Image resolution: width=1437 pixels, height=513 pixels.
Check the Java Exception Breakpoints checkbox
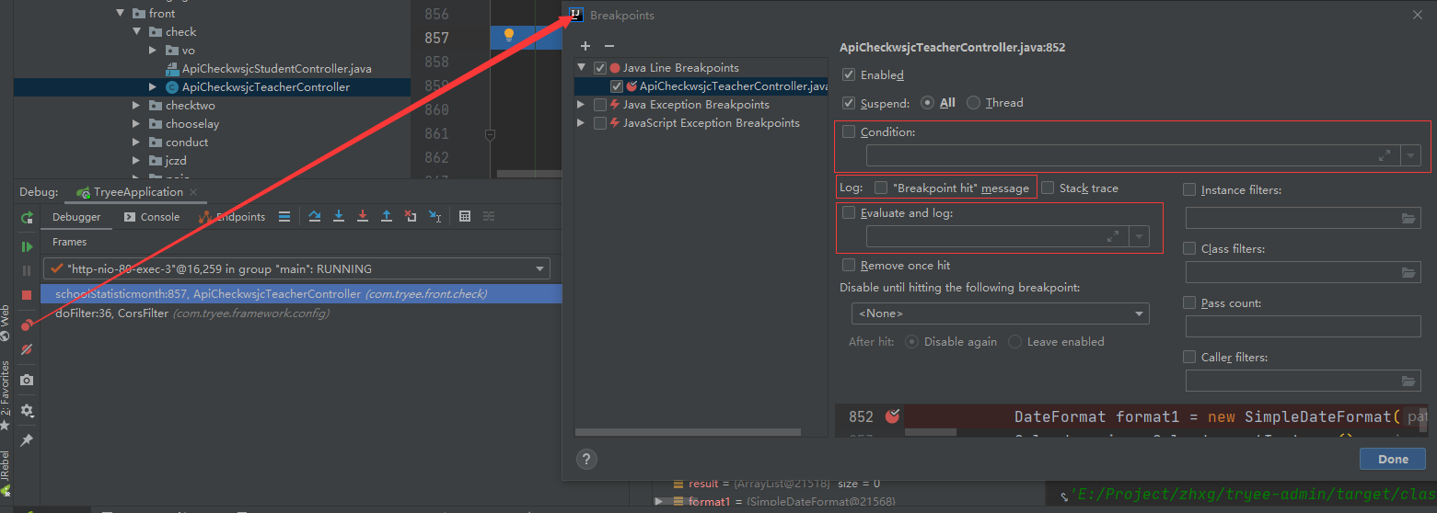(x=600, y=105)
